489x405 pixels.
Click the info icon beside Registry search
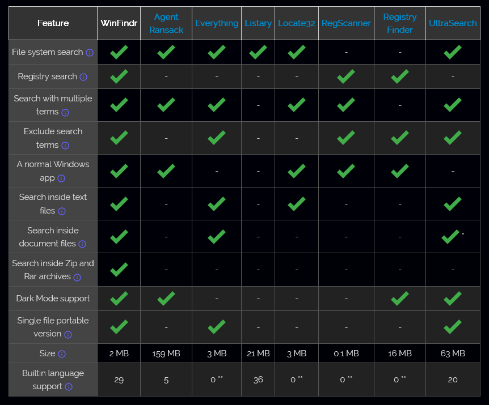click(83, 77)
